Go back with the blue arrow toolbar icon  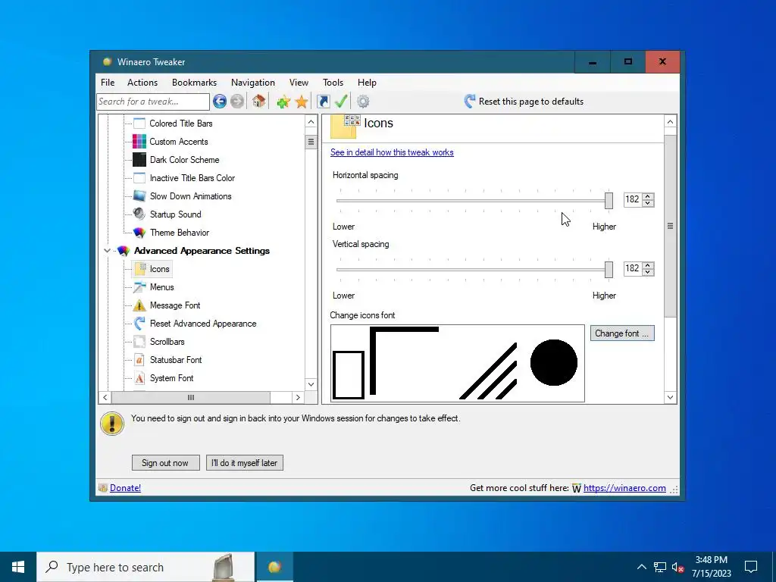(x=220, y=102)
